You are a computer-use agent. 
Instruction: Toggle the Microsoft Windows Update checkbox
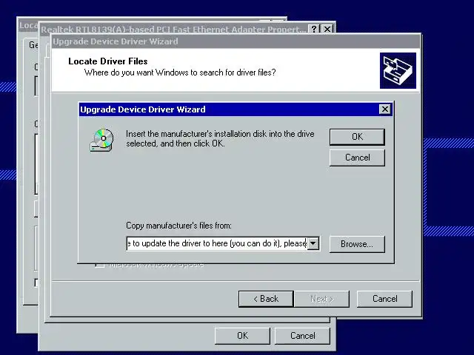[x=100, y=265]
